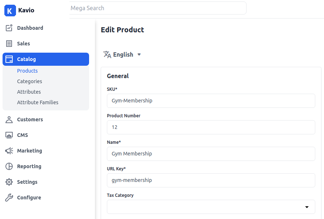Image resolution: width=324 pixels, height=219 pixels.
Task: Click the Product Number field
Action: 211,127
